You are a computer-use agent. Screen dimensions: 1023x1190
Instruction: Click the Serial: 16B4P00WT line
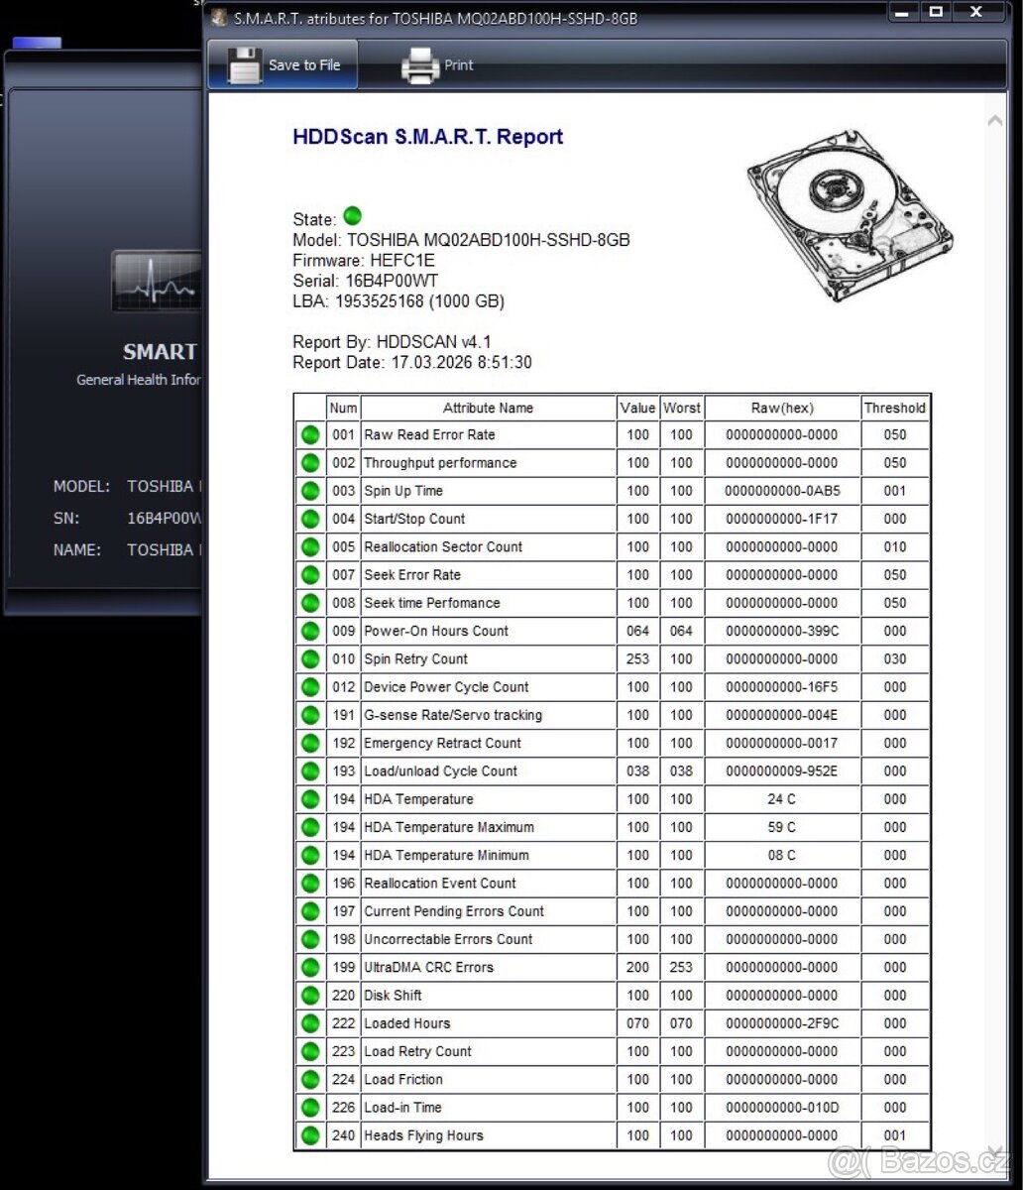point(367,281)
